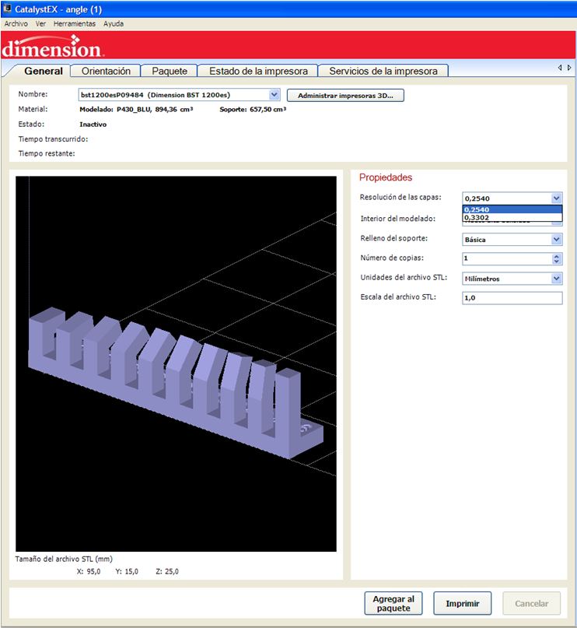Click the Soporte: 657,50 cm³ text

point(253,110)
